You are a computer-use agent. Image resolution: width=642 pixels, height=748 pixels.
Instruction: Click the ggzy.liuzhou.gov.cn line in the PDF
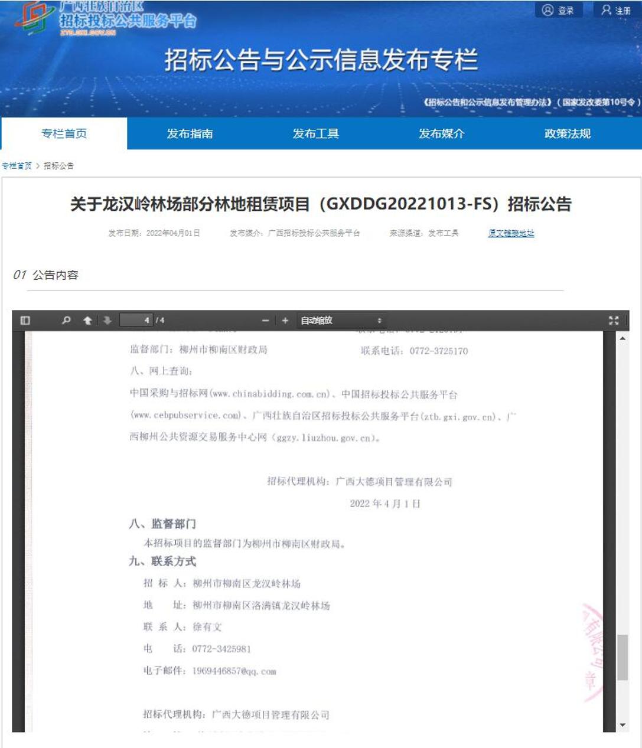point(255,437)
